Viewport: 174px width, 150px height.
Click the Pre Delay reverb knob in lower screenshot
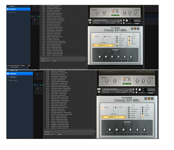[109, 130]
